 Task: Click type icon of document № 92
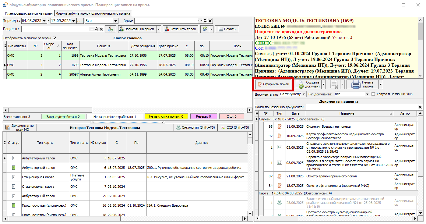point(279,136)
